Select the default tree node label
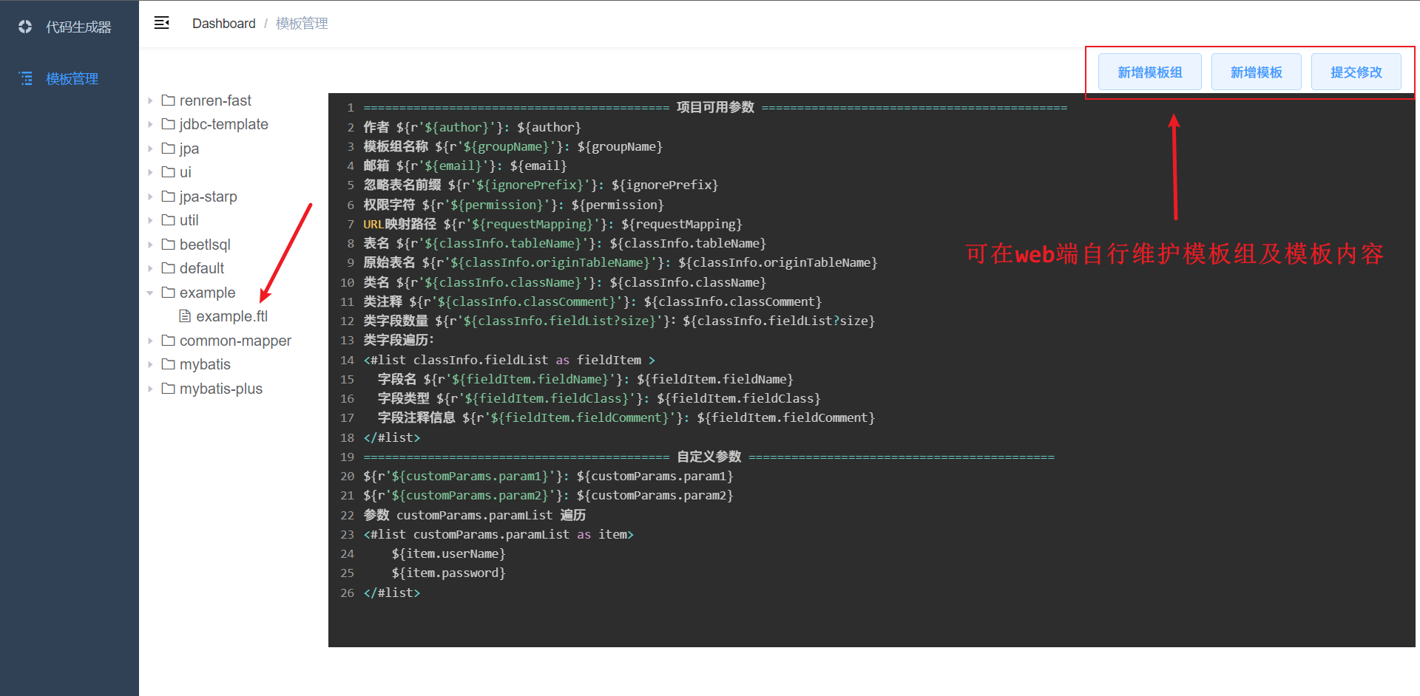This screenshot has width=1420, height=696. click(x=202, y=268)
